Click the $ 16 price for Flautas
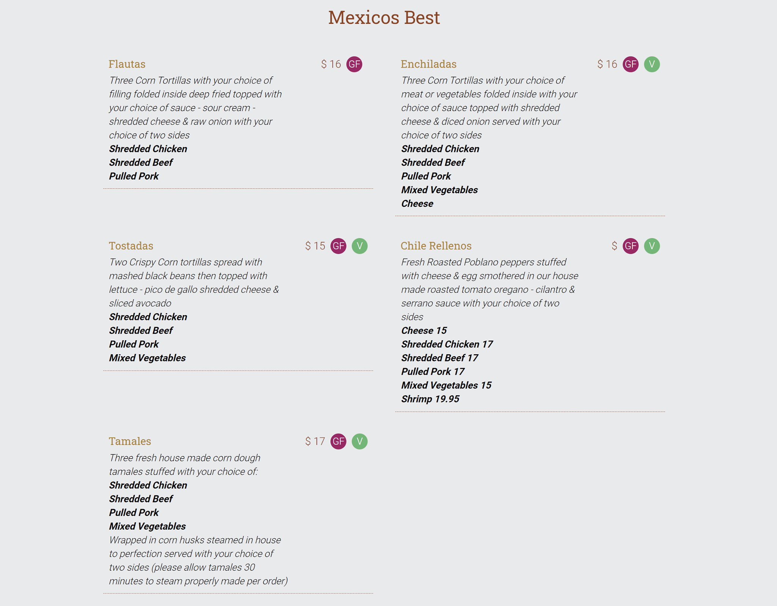Image resolution: width=777 pixels, height=606 pixels. [x=331, y=64]
